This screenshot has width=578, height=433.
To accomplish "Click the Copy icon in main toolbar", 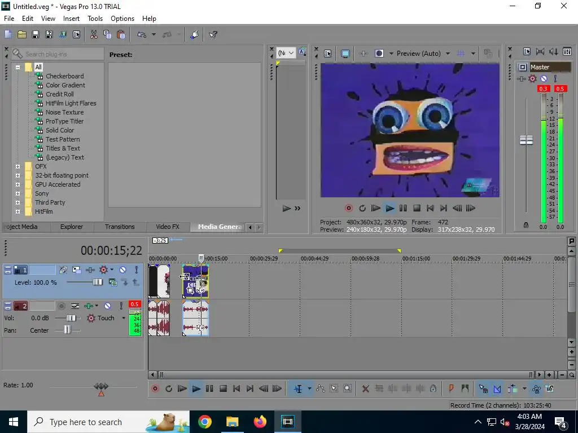I will (x=107, y=34).
